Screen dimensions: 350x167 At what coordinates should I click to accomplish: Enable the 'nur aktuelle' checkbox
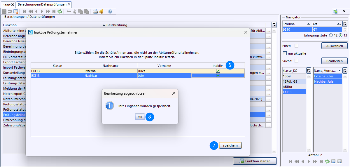(x=285, y=53)
